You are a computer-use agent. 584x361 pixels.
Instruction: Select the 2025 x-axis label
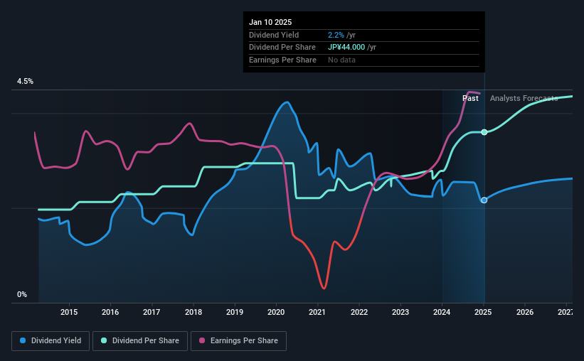[483, 312]
